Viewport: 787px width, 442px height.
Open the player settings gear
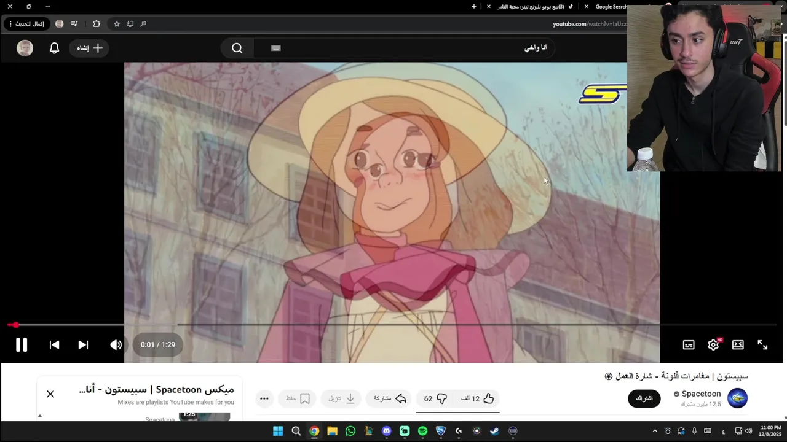coord(713,345)
